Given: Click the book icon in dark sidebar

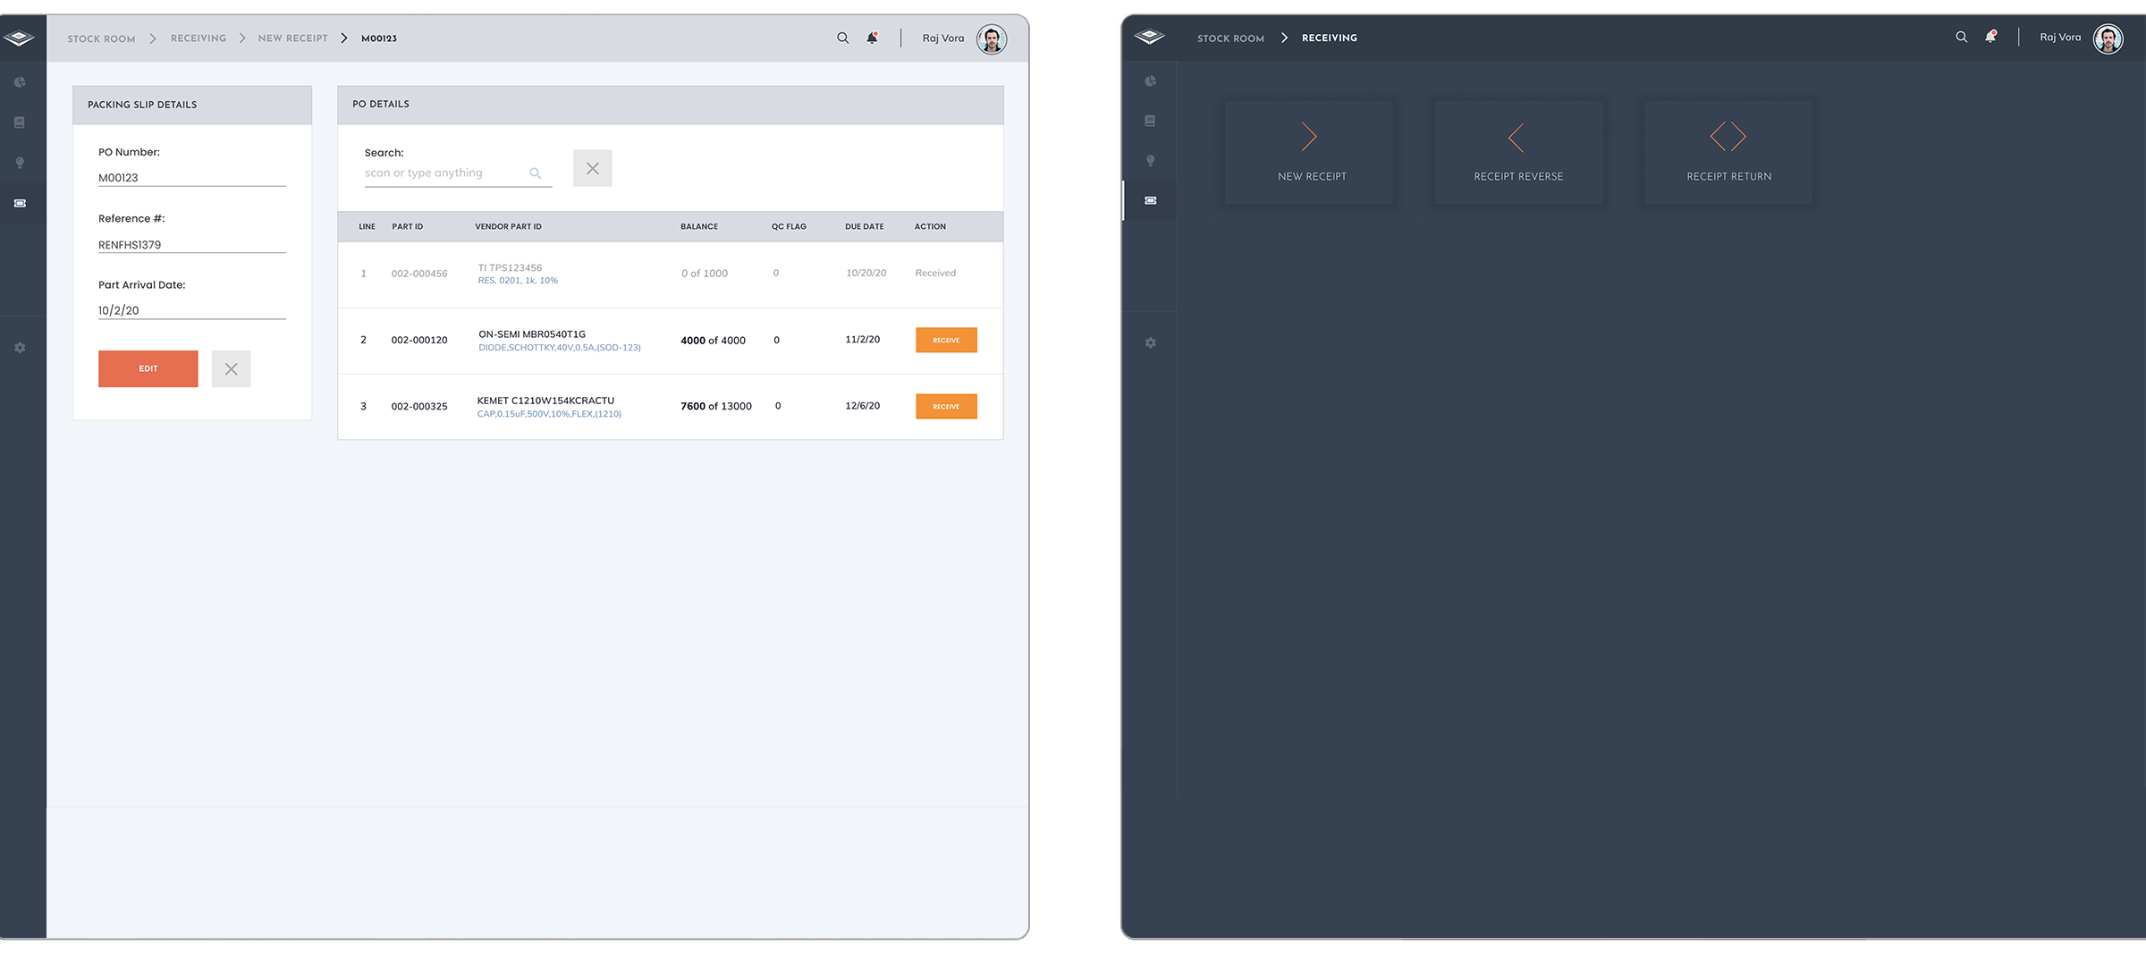Looking at the screenshot, I should 1150,121.
